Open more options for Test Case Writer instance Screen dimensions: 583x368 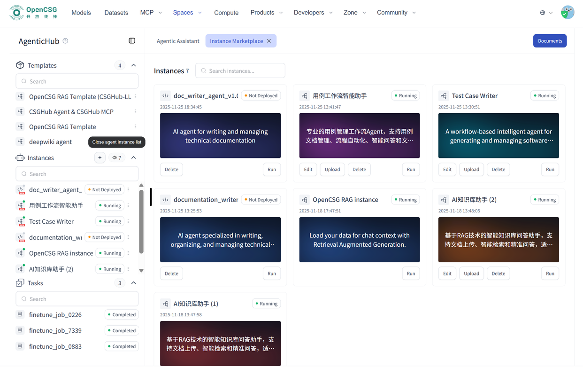pos(128,221)
